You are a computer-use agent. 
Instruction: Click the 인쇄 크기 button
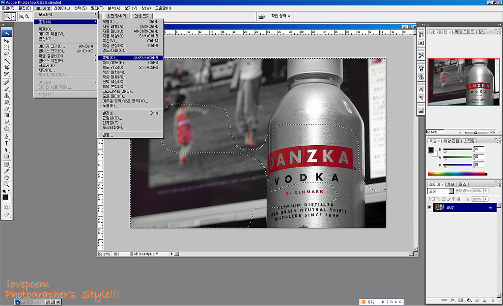click(141, 16)
